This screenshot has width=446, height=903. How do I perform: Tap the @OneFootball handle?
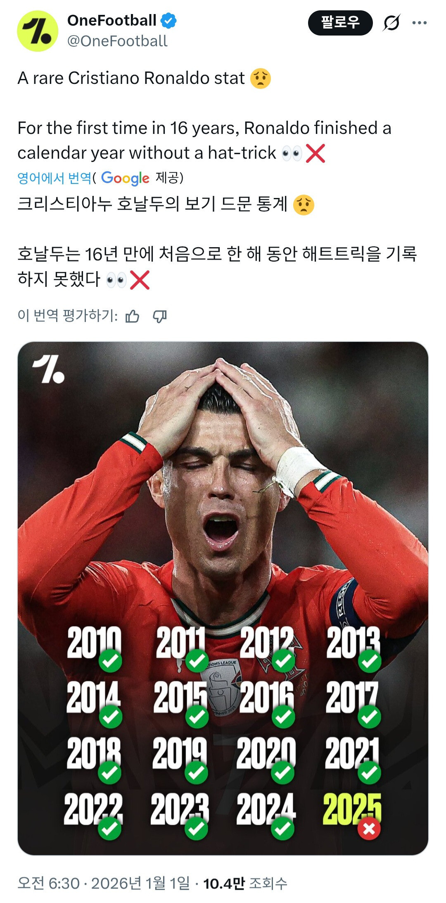click(x=117, y=41)
